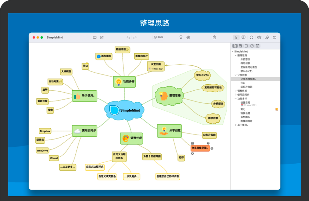Viewport: 309px width, 201px height.
Task: Click the date 11 Nov 2021 on 设置日期 topic
Action: point(156,69)
